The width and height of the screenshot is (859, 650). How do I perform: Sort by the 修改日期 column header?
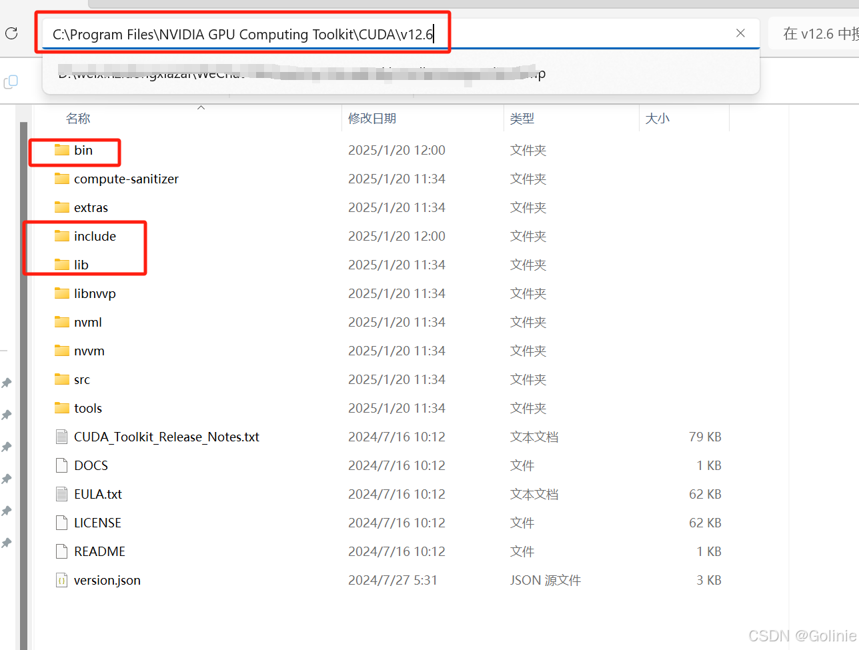click(372, 119)
